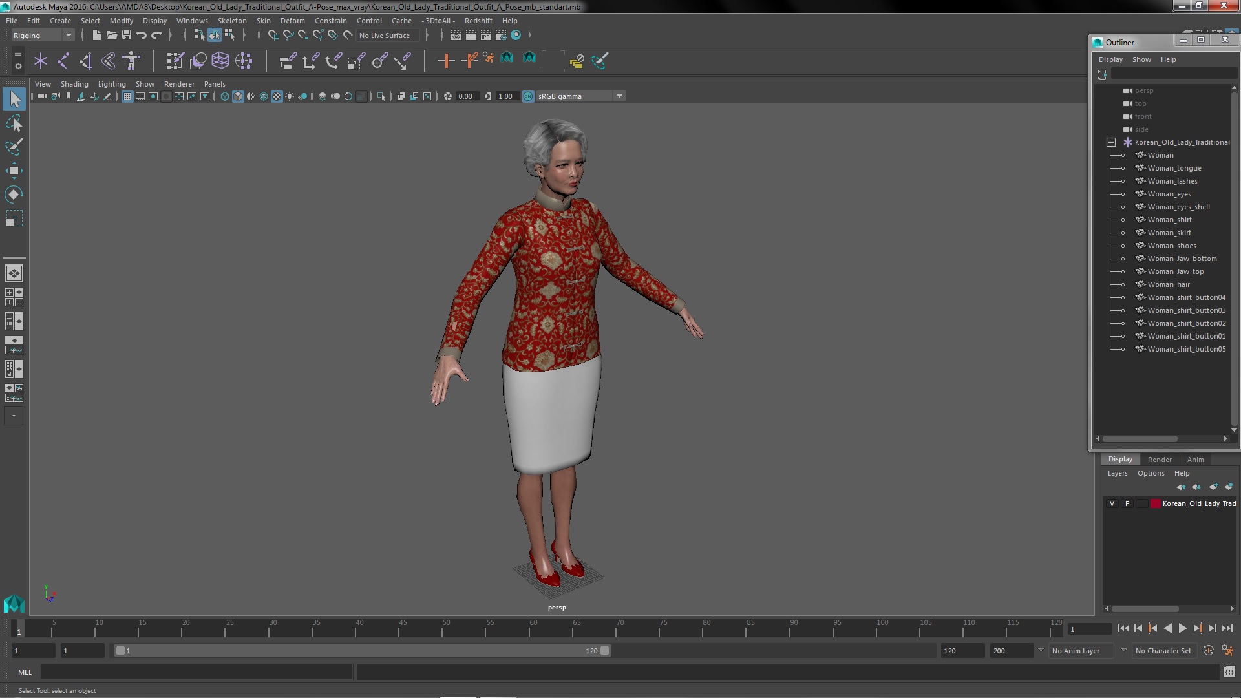Step forward one key
The width and height of the screenshot is (1241, 698).
tap(1197, 628)
